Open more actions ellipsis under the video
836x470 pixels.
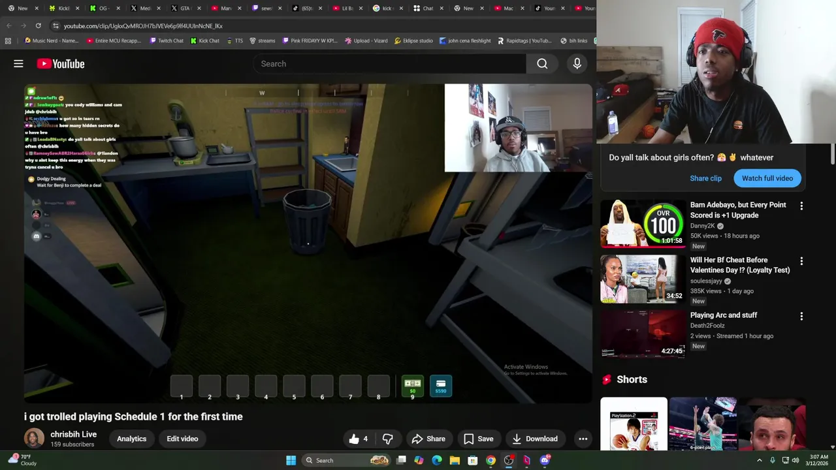click(583, 439)
